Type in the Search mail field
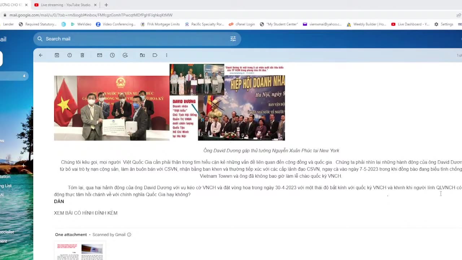Image resolution: width=462 pixels, height=260 pixels. click(137, 39)
